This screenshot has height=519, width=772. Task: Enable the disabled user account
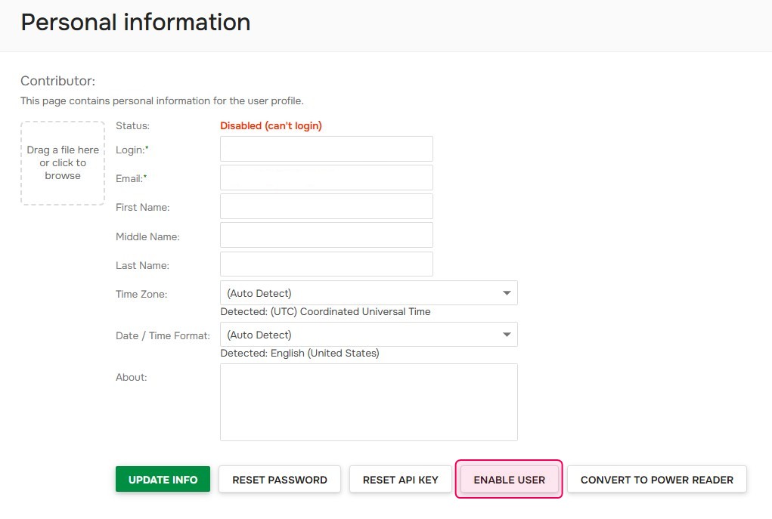(x=508, y=479)
